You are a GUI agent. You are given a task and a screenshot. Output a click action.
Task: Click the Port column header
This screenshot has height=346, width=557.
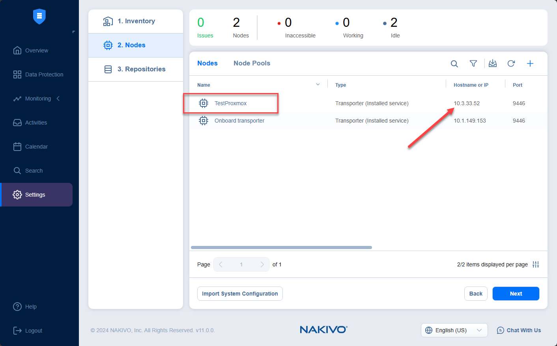pos(518,85)
